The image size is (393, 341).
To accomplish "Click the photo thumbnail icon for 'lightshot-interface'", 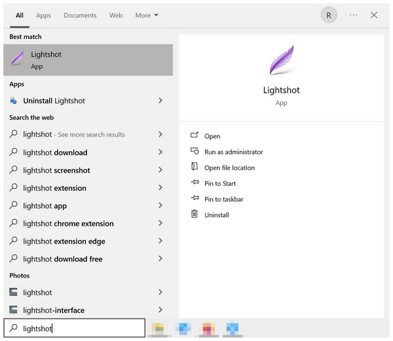I will [x=13, y=310].
